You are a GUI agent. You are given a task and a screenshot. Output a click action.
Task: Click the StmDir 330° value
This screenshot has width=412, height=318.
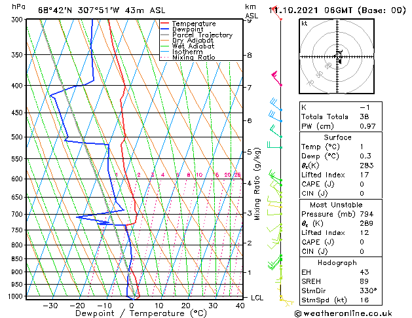tap(367, 291)
